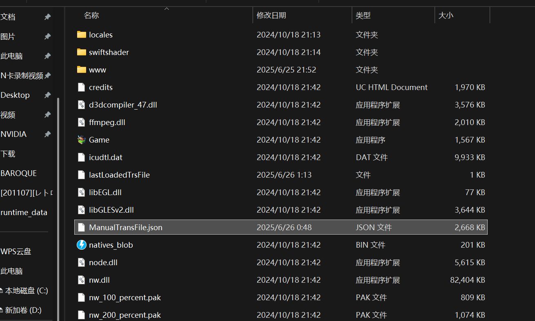The image size is (535, 321).
Task: Click the navigation pane vertical scrollbar
Action: 58,204
